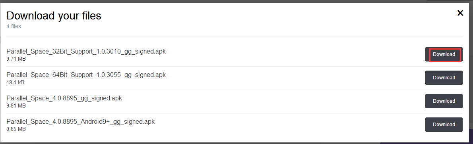
Task: Click the 9.81 MB size label
Action: (x=16, y=106)
